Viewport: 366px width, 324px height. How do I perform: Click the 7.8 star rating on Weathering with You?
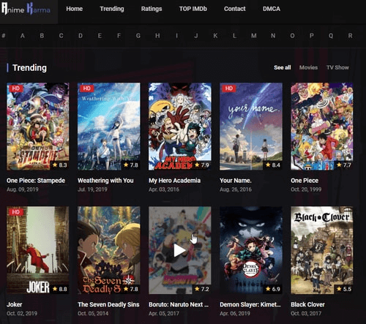tap(131, 165)
